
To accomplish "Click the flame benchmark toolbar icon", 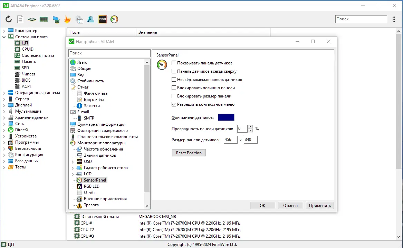I will [x=67, y=19].
